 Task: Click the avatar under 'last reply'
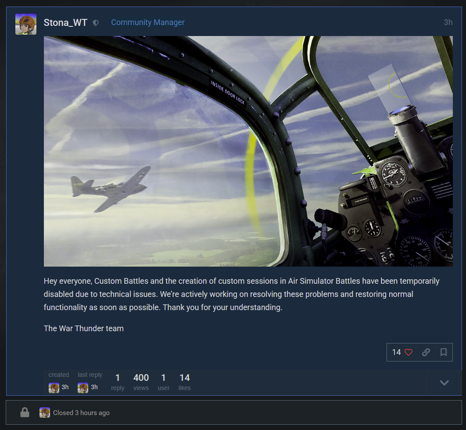click(83, 388)
